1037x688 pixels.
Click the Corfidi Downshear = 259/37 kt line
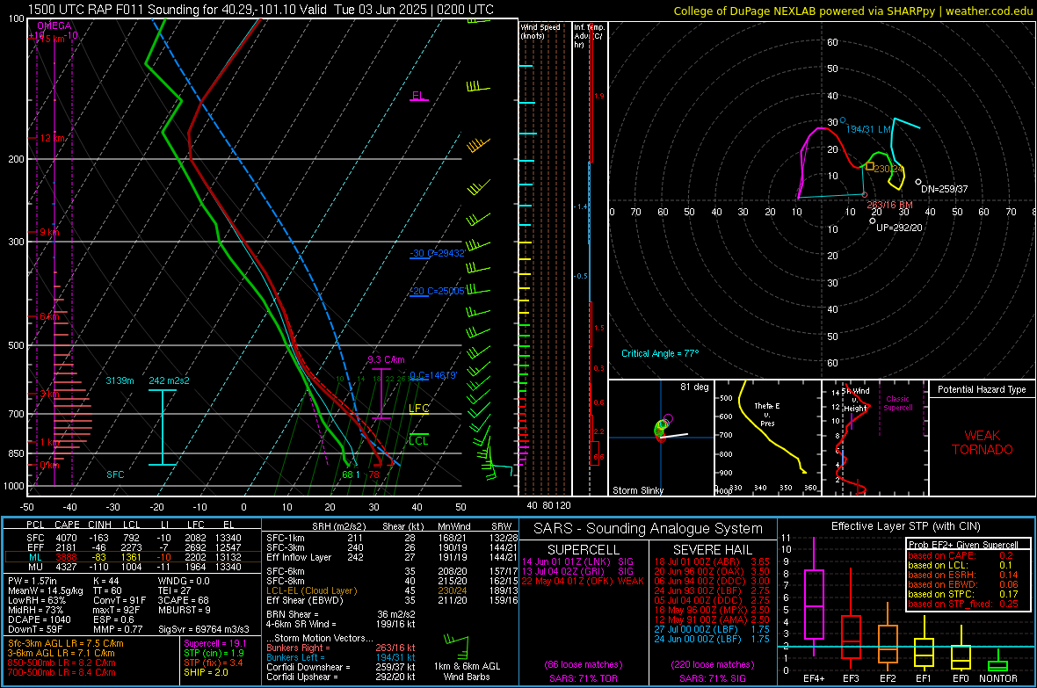(x=341, y=667)
